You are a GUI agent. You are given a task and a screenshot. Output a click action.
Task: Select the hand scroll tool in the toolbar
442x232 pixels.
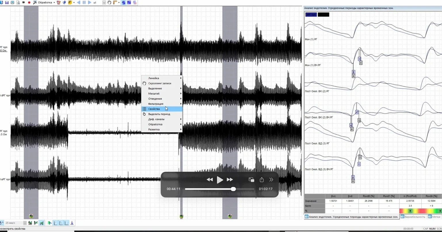(109, 3)
